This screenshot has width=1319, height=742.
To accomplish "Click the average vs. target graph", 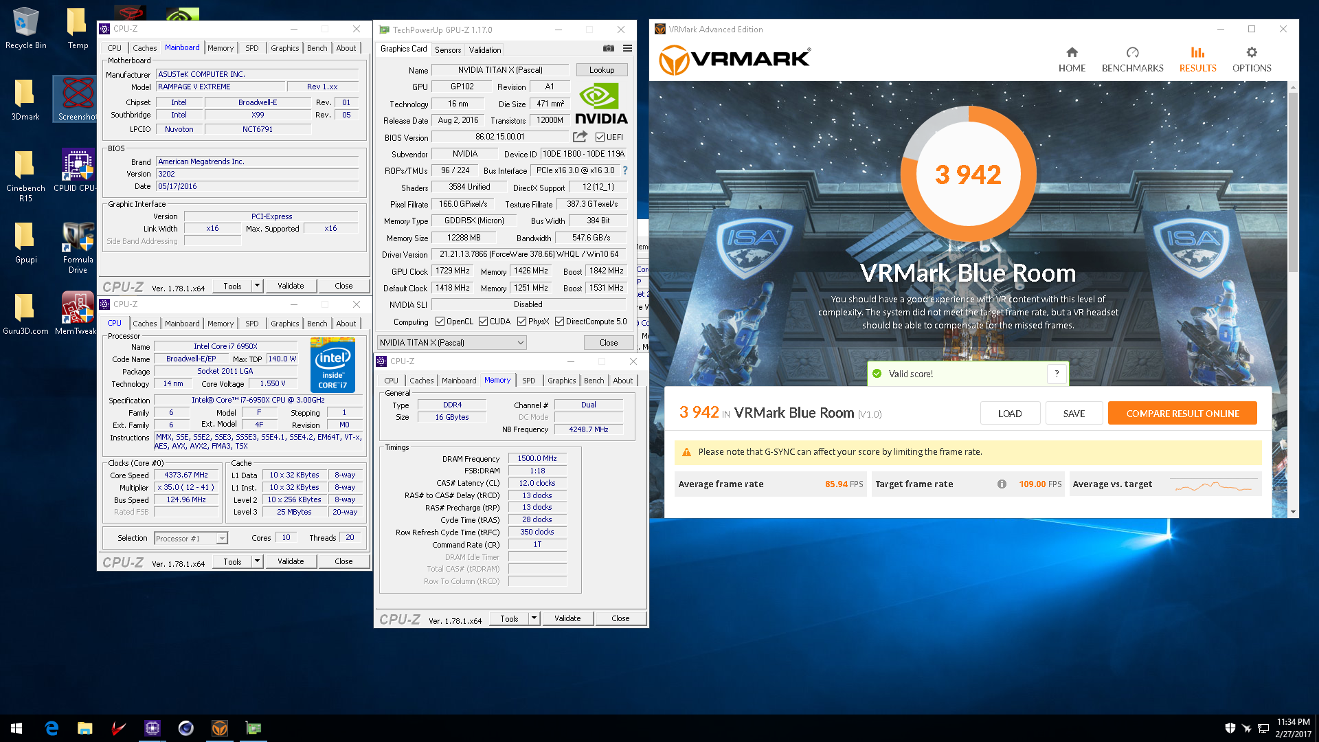I will [1213, 485].
